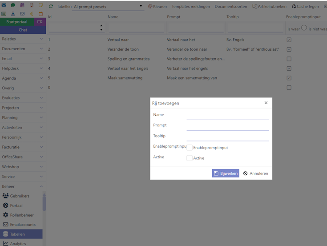Expand the Email menu section
The width and height of the screenshot is (327, 246).
(23, 59)
